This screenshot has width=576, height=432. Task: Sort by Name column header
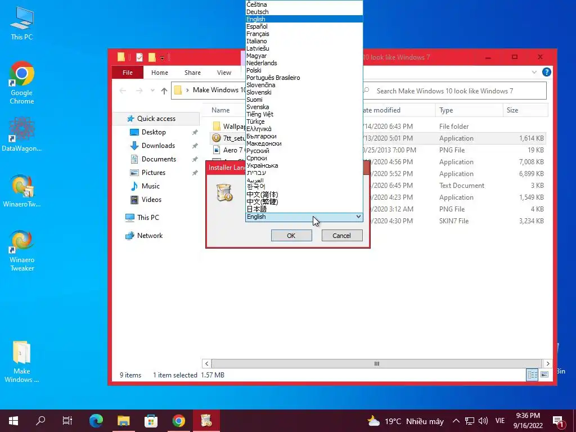click(x=220, y=110)
